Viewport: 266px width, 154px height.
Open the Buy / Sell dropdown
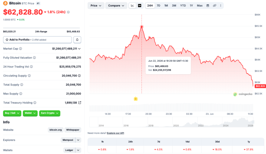pyautogui.click(x=12, y=113)
